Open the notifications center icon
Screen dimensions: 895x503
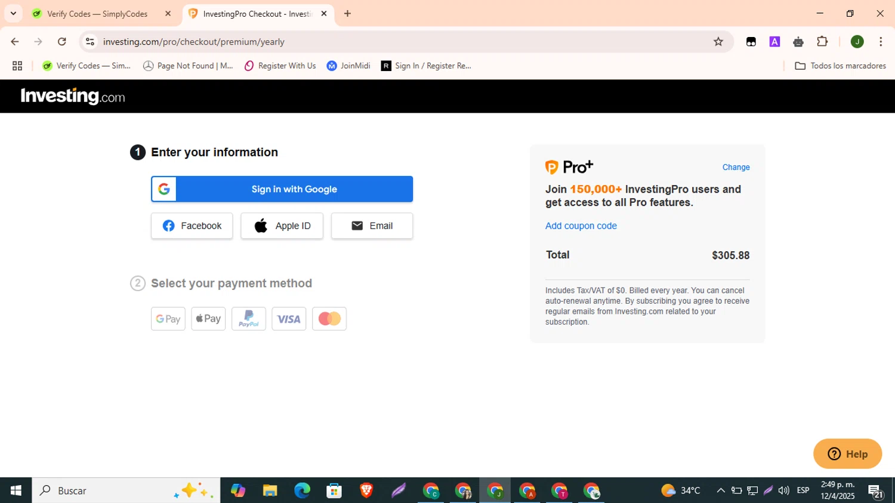[x=876, y=491]
